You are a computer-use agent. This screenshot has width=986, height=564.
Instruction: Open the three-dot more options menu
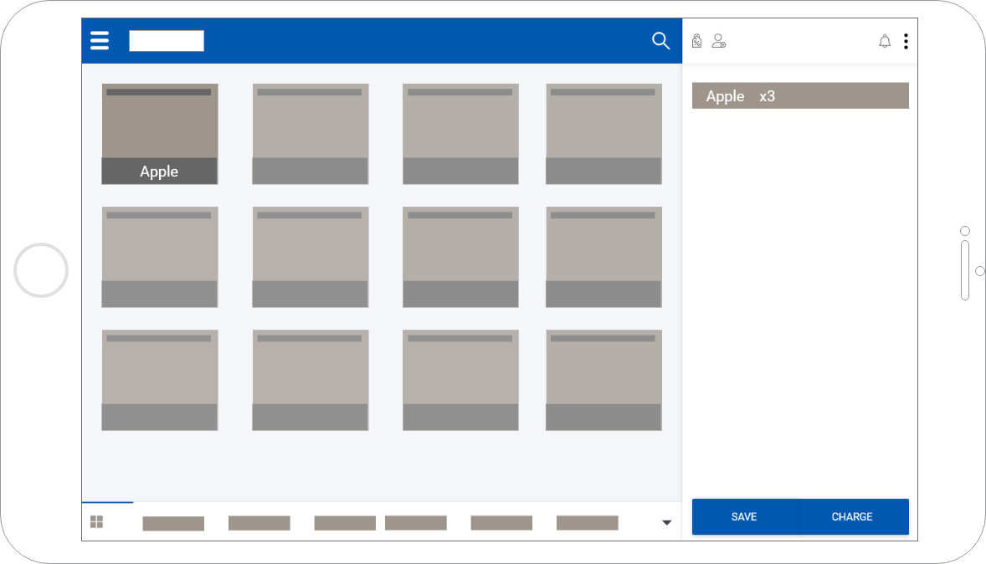pyautogui.click(x=906, y=41)
